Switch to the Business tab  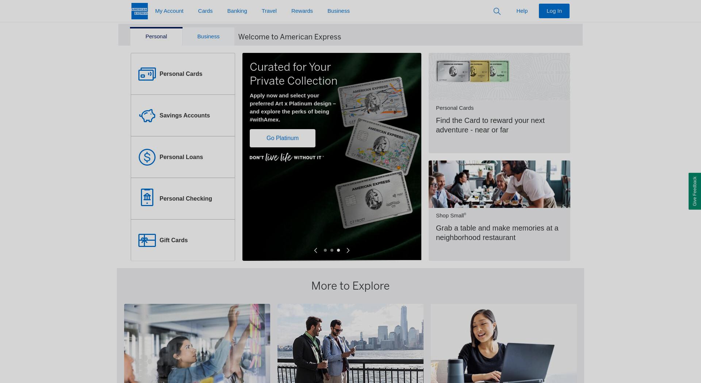click(208, 36)
